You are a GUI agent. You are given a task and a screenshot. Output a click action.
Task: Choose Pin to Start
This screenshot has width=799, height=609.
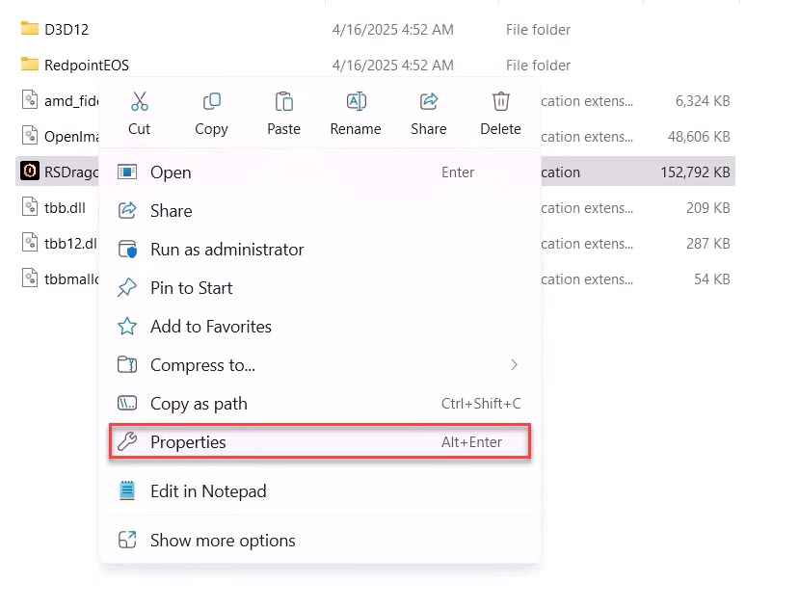point(191,288)
